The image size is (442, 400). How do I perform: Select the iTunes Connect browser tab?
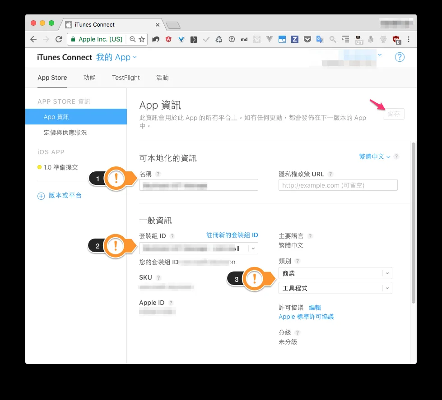112,25
